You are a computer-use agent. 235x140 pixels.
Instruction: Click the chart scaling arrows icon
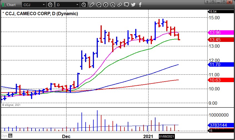pyautogui.click(x=119, y=5)
